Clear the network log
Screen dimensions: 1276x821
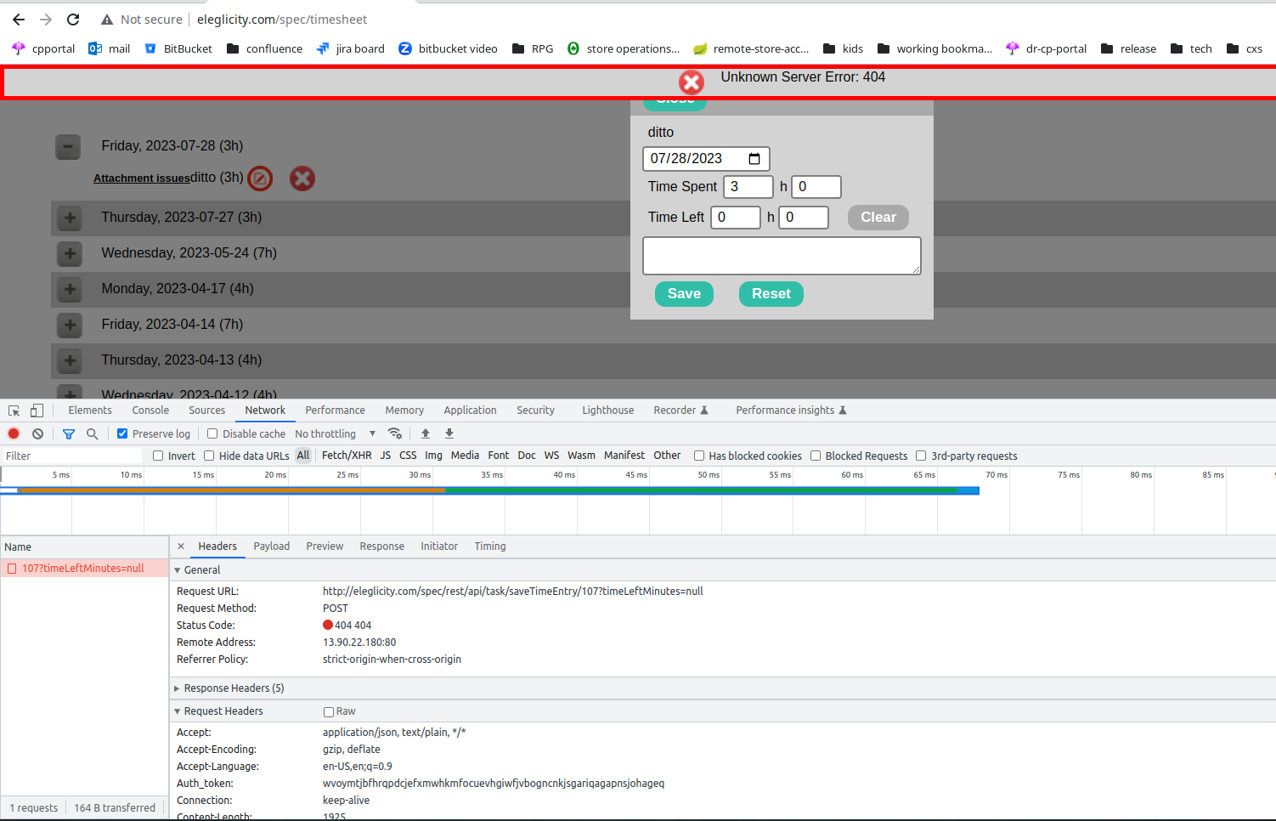[x=37, y=433]
